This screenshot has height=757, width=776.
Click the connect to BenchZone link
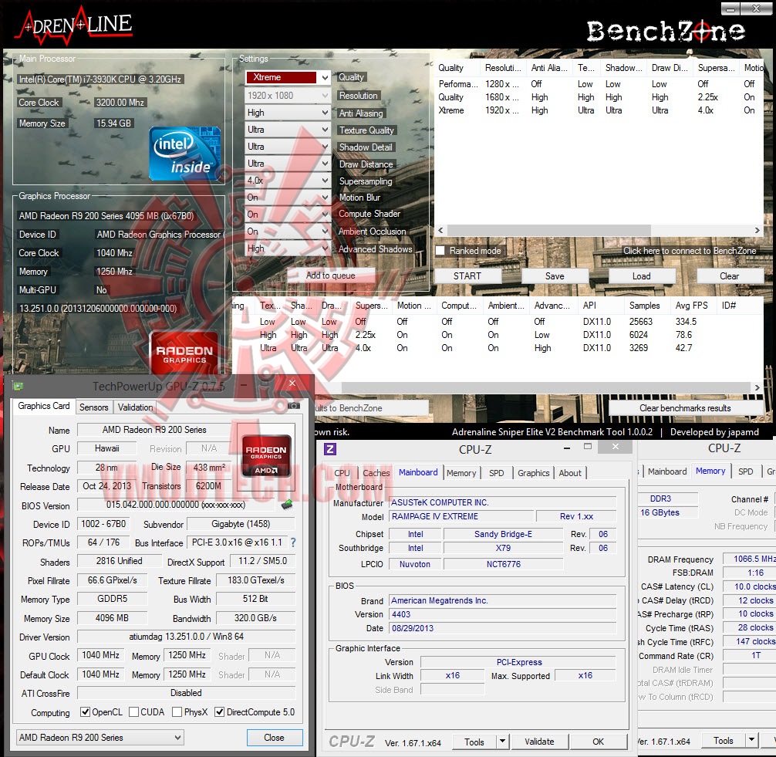(690, 251)
